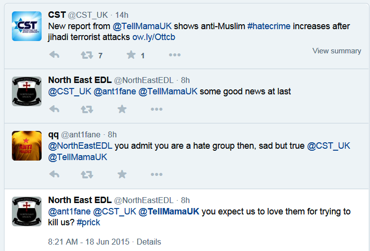Screen dimensions: 370x251
Task: Open the ow.ly/Ottcb link
Action: [x=154, y=37]
